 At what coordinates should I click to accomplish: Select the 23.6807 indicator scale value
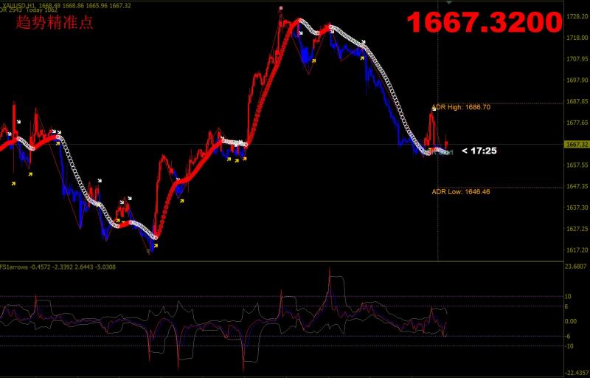575,267
